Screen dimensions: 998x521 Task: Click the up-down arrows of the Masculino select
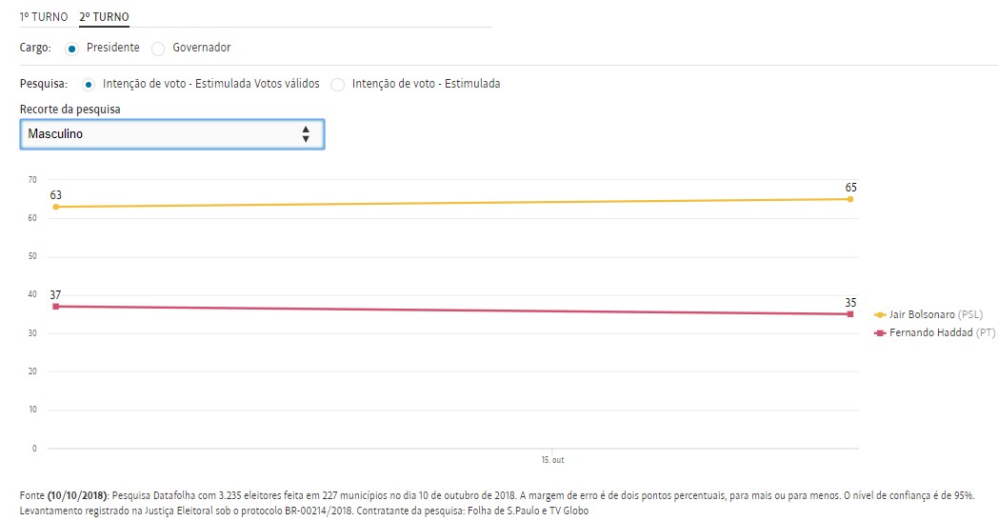pos(306,134)
